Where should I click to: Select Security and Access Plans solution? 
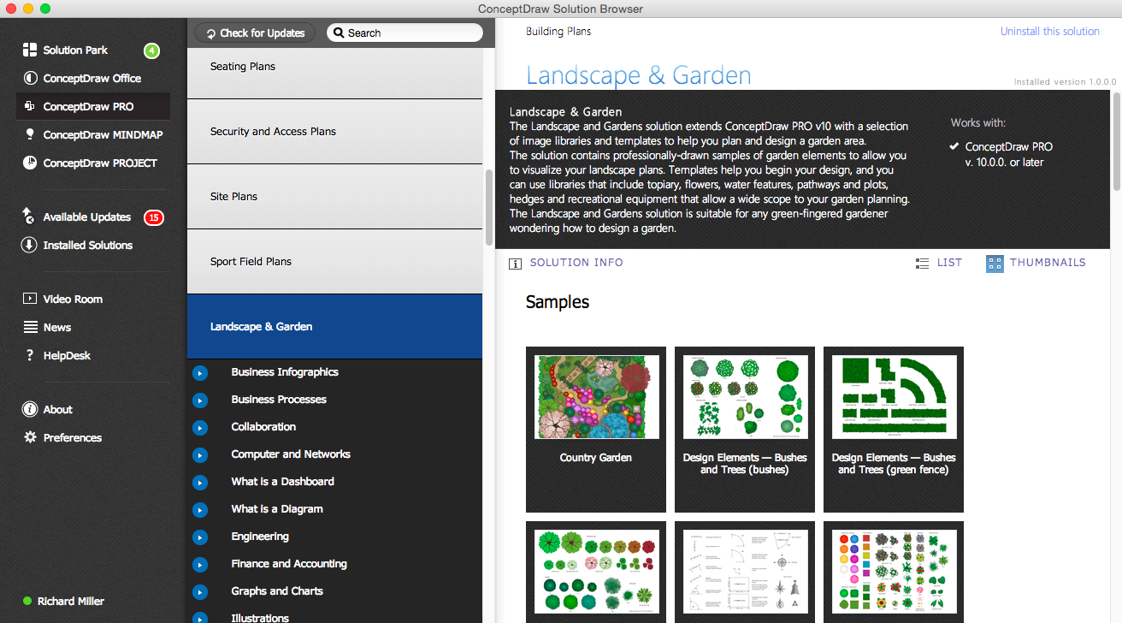334,132
